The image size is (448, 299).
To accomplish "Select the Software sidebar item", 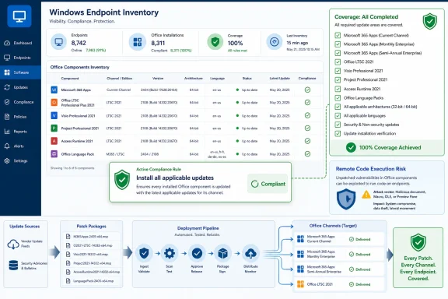I will pyautogui.click(x=20, y=72).
